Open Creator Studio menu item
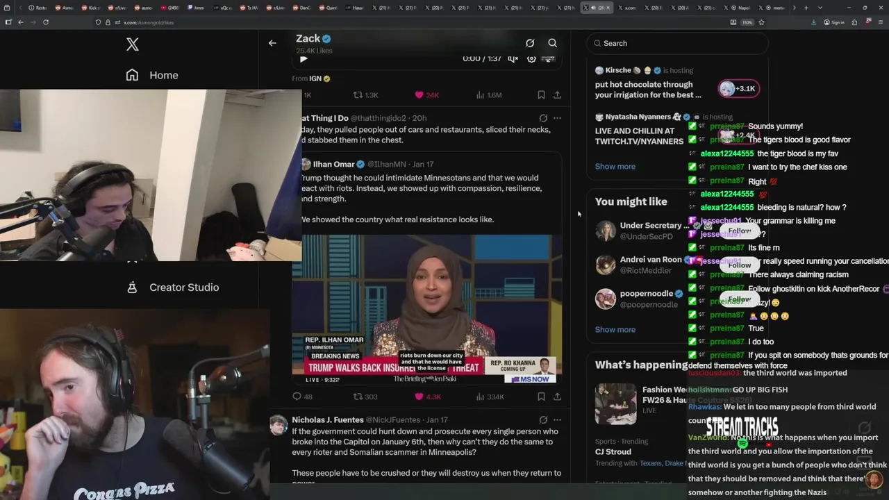Screen dimensions: 889x500 click(x=173, y=287)
